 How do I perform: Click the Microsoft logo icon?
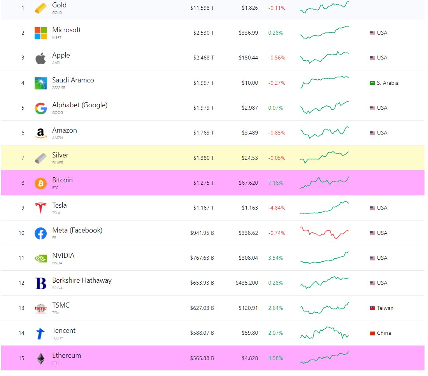click(40, 33)
